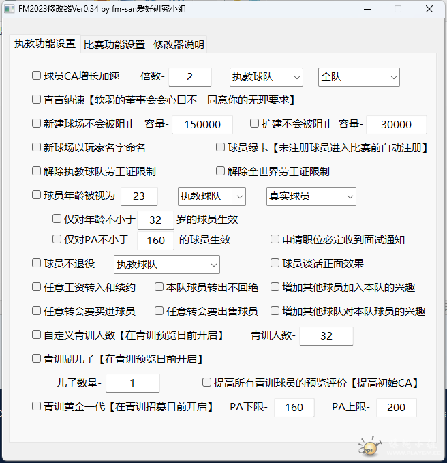
Task: Click the minimum age field showing 32
Action: click(x=155, y=220)
